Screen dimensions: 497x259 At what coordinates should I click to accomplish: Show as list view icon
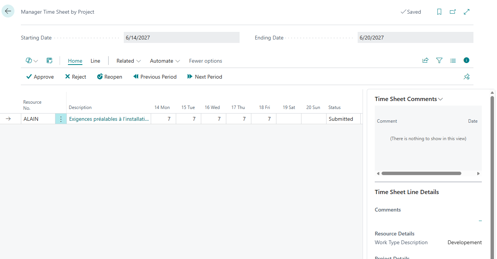[x=453, y=60]
